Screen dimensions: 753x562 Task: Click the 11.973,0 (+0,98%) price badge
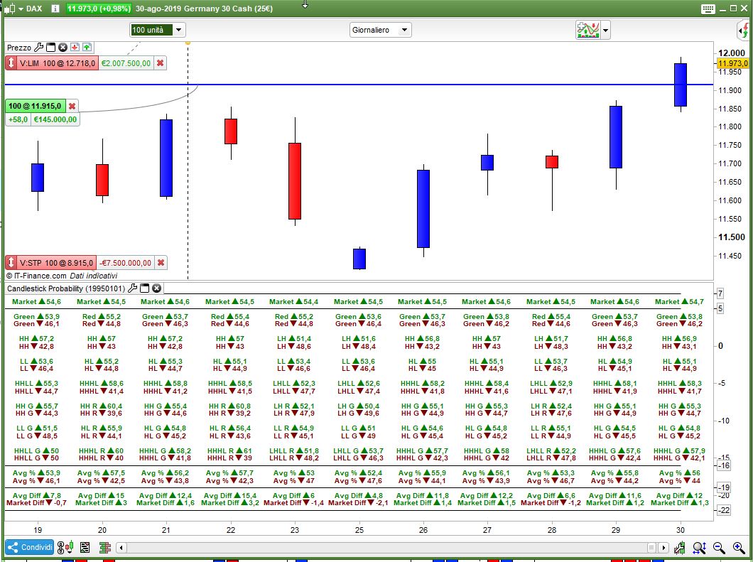[x=98, y=8]
